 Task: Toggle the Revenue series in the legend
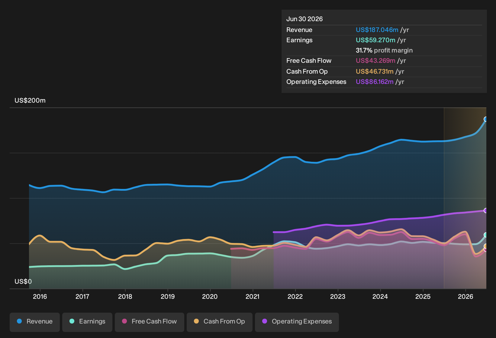click(x=35, y=322)
